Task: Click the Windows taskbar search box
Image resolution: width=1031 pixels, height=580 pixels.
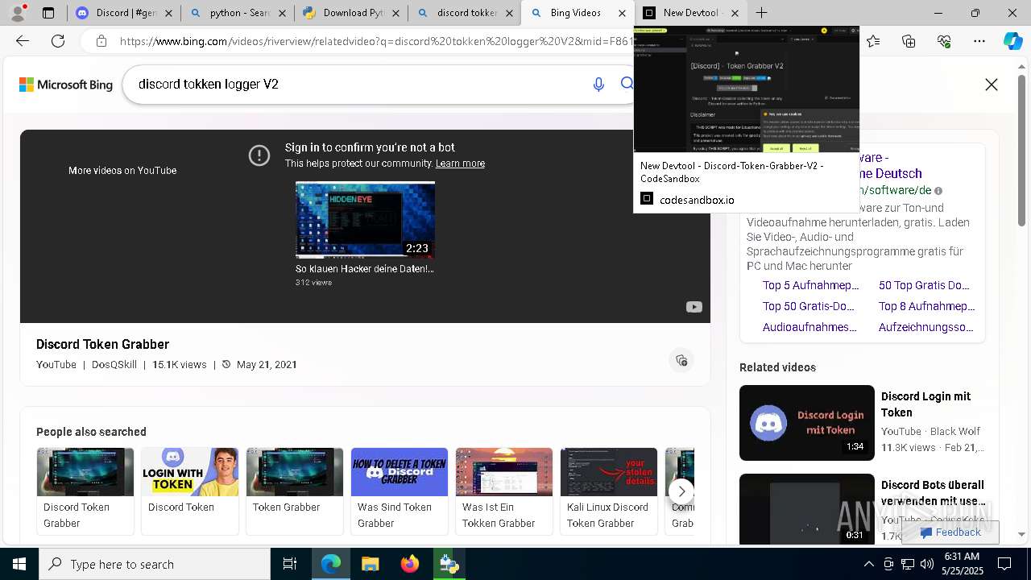Action: (x=155, y=564)
